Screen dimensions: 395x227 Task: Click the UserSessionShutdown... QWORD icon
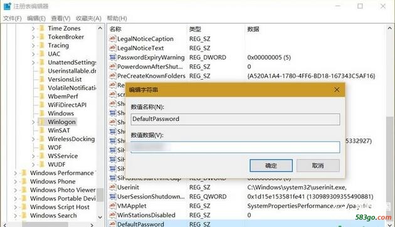click(112, 196)
